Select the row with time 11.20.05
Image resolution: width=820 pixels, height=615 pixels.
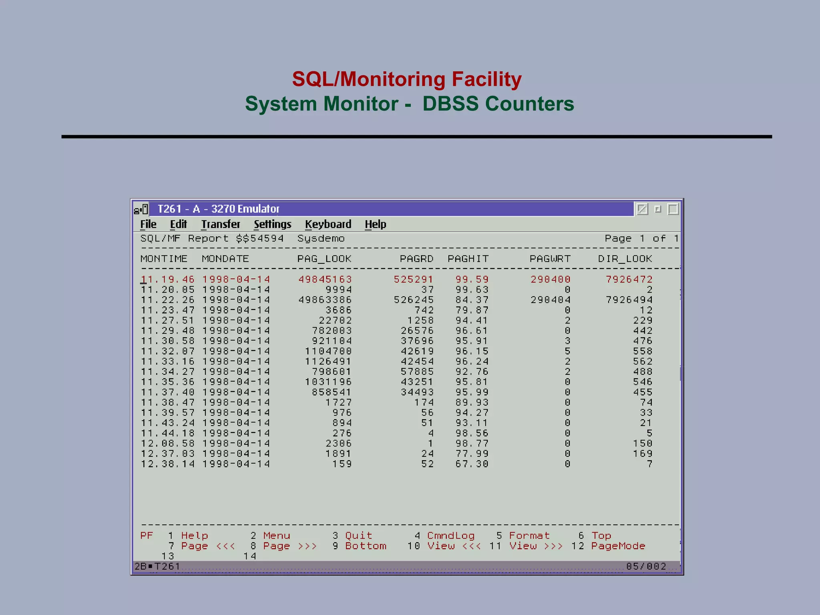tap(396, 289)
